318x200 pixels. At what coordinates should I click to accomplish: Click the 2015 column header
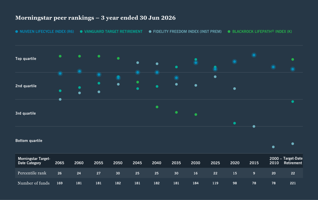(254, 163)
